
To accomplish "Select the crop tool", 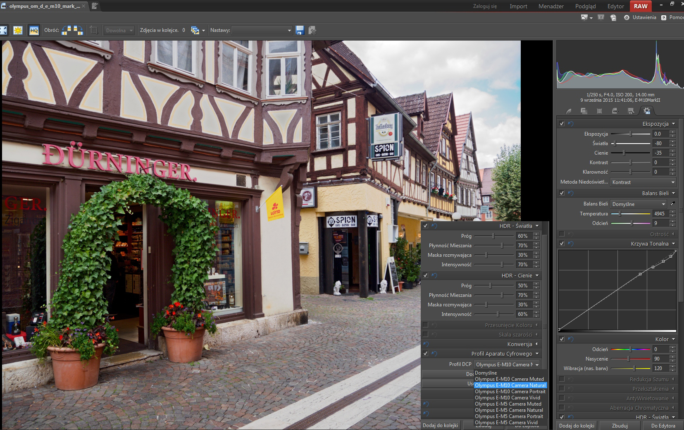I will click(x=94, y=30).
